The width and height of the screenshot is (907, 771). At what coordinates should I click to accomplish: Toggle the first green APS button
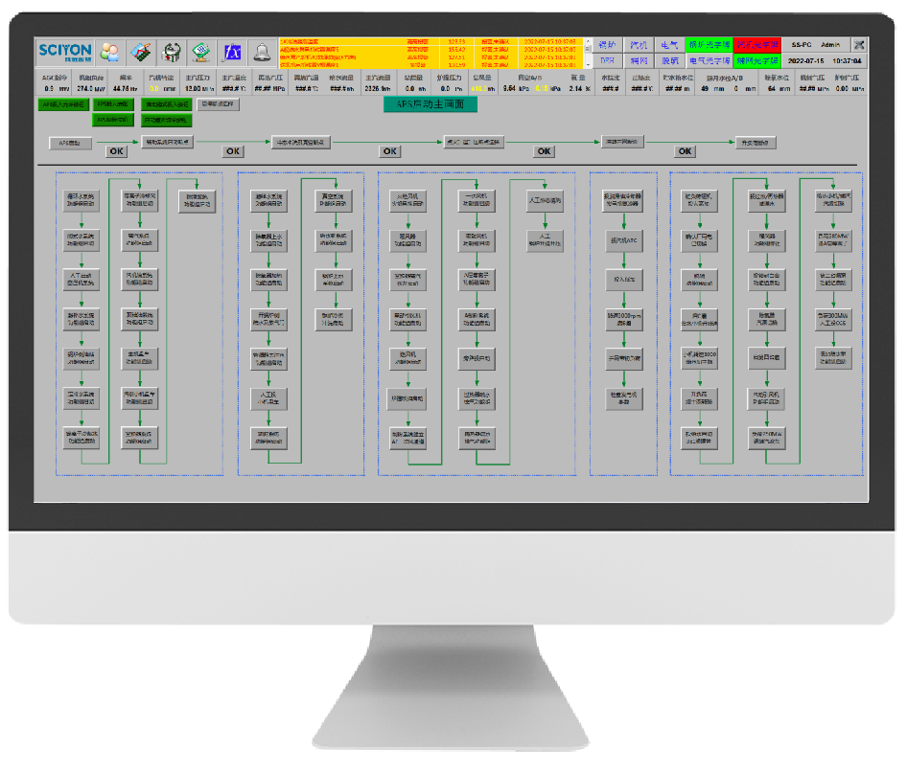click(x=63, y=104)
